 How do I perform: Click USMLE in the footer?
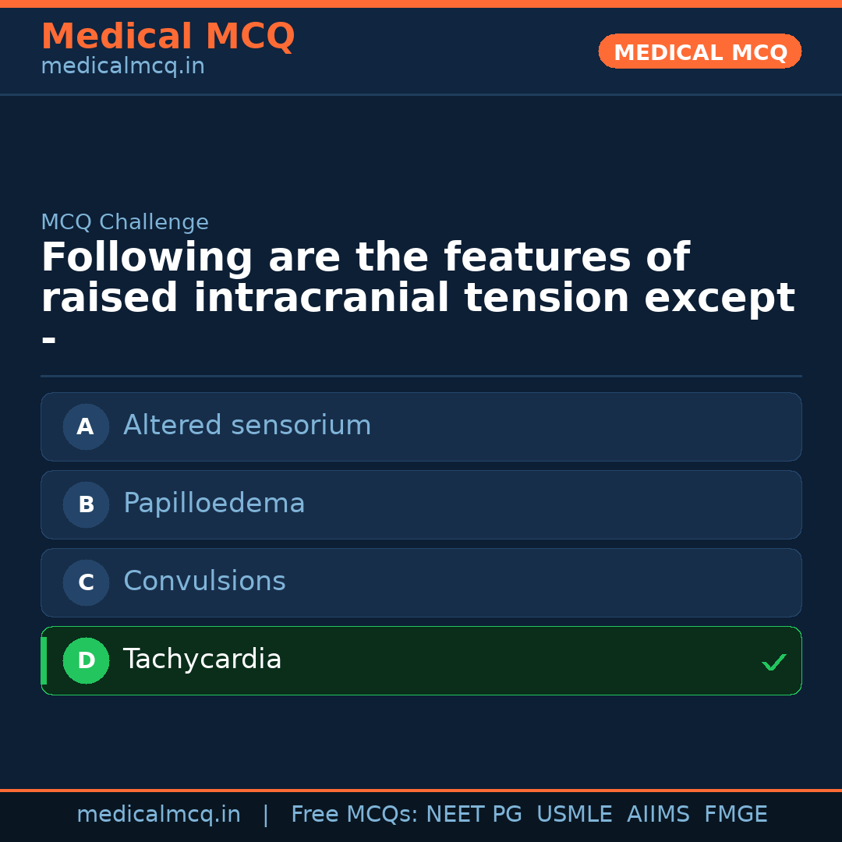(x=574, y=815)
